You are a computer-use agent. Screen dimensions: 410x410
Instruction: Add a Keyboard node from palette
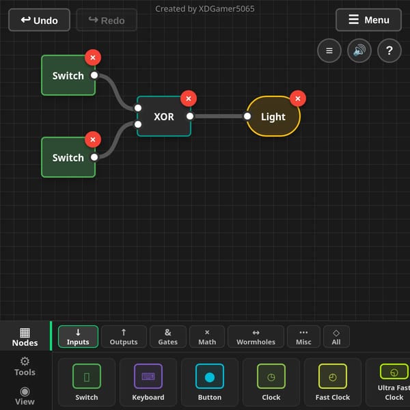pos(148,382)
